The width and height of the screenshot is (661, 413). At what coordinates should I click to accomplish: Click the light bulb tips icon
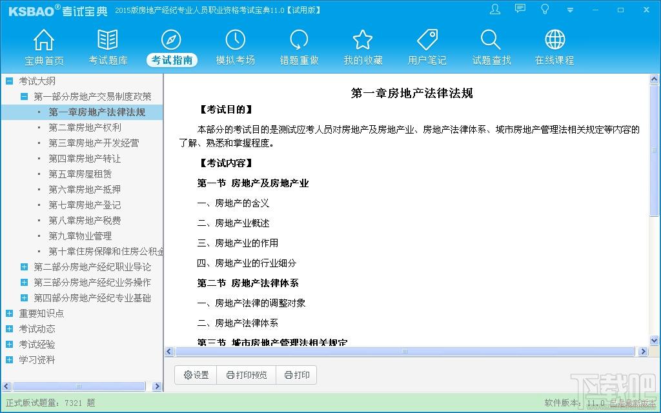pos(545,9)
